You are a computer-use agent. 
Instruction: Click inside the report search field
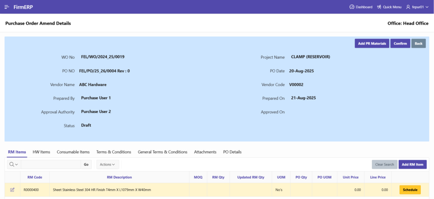(51, 164)
